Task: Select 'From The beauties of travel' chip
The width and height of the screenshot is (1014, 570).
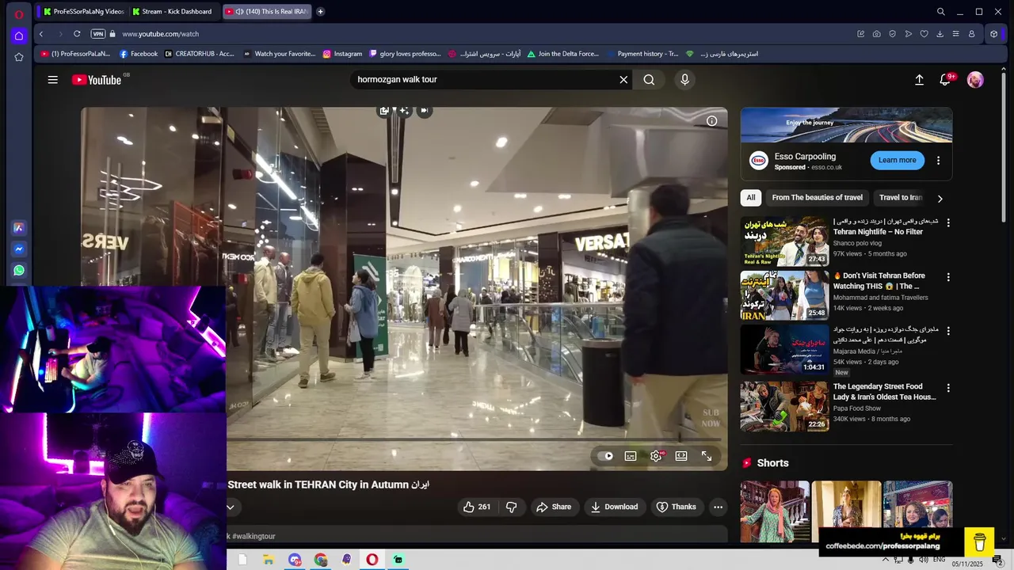Action: (817, 198)
